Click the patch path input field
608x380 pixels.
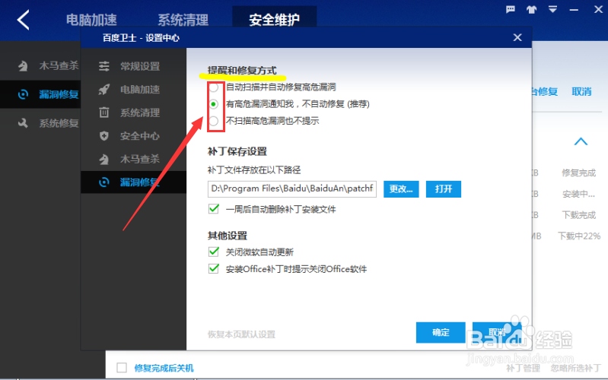coord(292,189)
